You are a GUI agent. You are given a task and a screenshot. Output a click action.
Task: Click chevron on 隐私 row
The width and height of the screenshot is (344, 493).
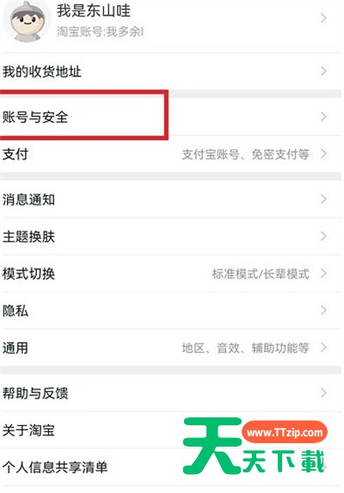(x=323, y=310)
